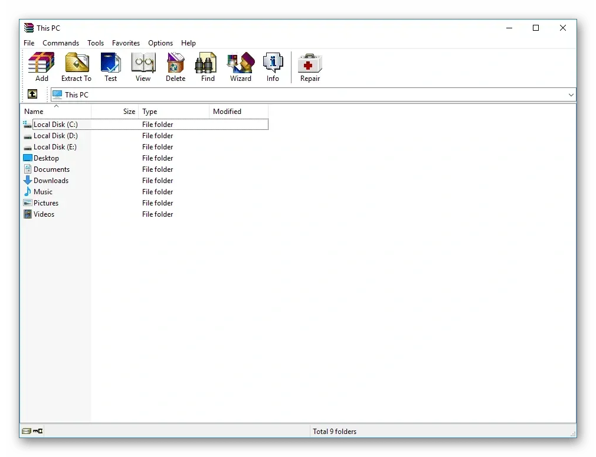Image resolution: width=596 pixels, height=457 pixels.
Task: Click the View file toolbar icon
Action: pyautogui.click(x=143, y=63)
